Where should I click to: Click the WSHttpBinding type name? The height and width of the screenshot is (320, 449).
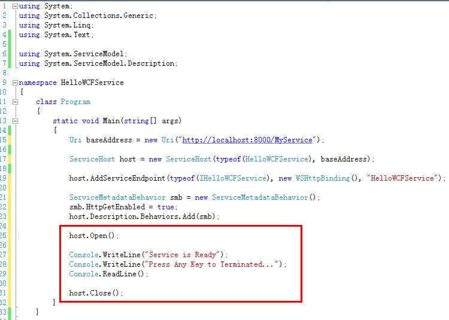pyautogui.click(x=323, y=178)
